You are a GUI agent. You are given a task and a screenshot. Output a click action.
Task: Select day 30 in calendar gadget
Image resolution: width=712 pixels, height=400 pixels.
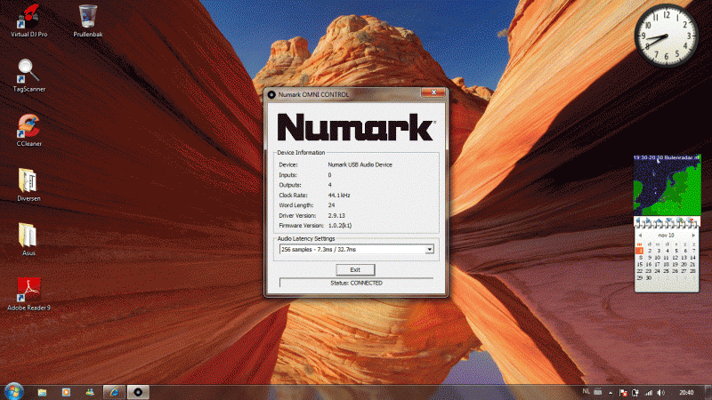coord(649,278)
